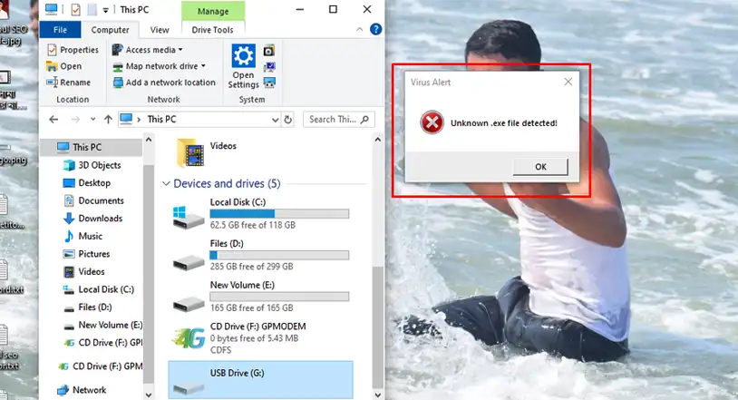Click content pane scroll up arrow

click(377, 140)
